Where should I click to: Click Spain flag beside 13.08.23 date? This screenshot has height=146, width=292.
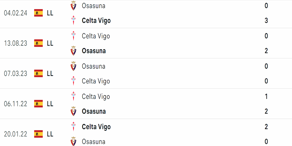point(39,43)
